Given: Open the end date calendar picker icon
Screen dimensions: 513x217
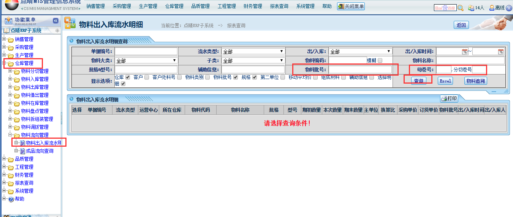Looking at the screenshot, I should pyautogui.click(x=501, y=52).
